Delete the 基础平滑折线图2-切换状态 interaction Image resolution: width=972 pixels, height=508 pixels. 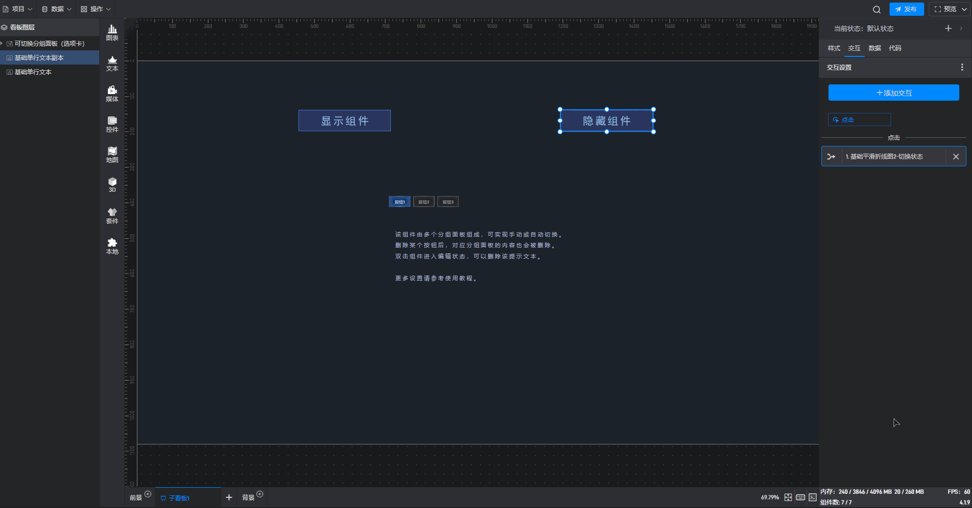pos(956,157)
